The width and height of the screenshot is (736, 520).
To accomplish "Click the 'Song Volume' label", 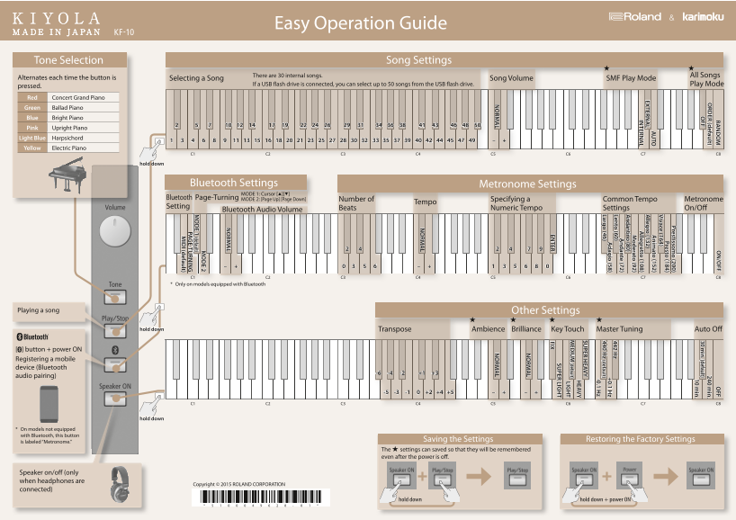I will coord(512,78).
